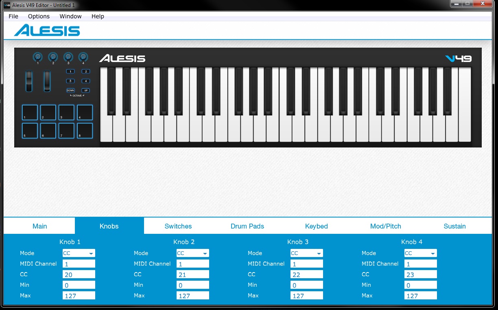Close the Alesis V49 Editor window
Screen dimensions: 498x310
482,4
